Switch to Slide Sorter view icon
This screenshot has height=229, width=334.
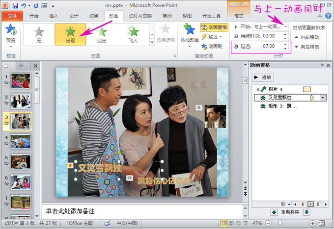tap(231, 223)
